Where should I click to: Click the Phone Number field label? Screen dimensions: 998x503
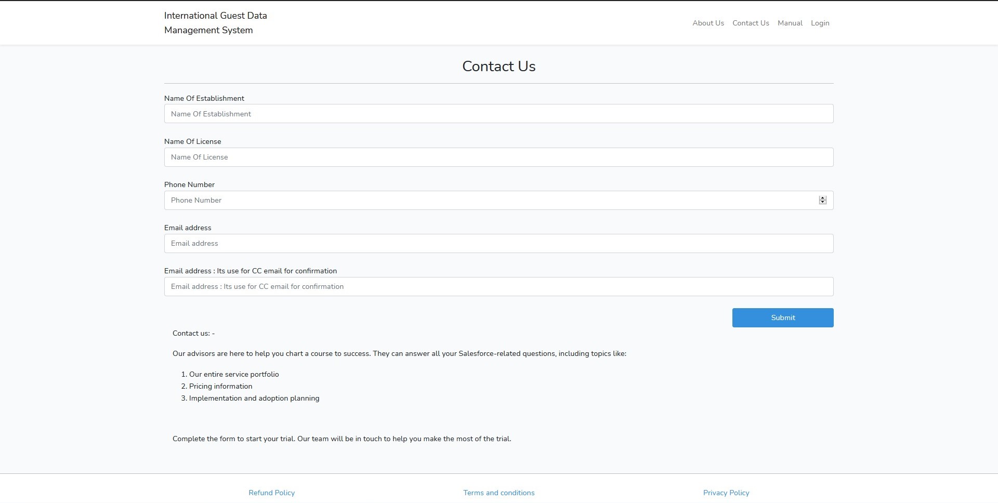click(189, 184)
